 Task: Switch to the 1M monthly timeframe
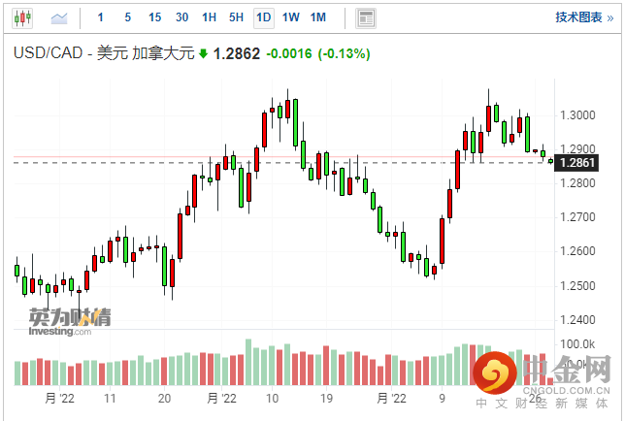[318, 17]
